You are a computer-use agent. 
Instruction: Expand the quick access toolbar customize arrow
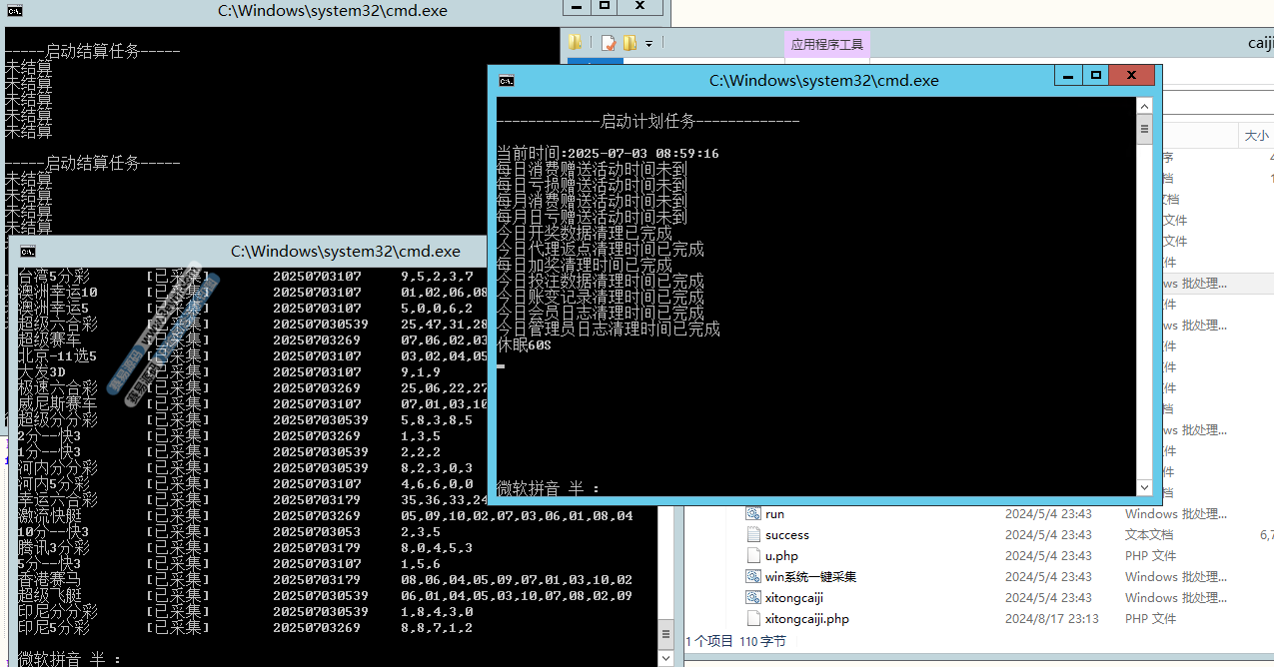click(x=648, y=44)
